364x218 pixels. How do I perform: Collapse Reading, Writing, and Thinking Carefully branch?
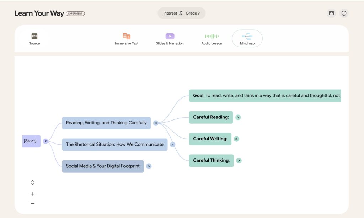(156, 123)
